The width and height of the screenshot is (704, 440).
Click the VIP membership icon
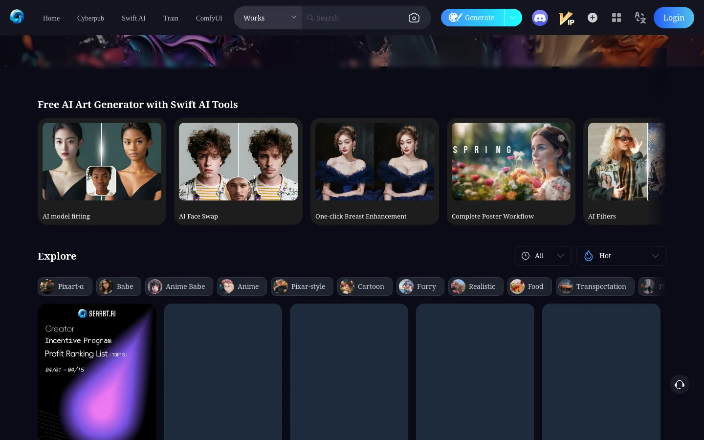566,18
